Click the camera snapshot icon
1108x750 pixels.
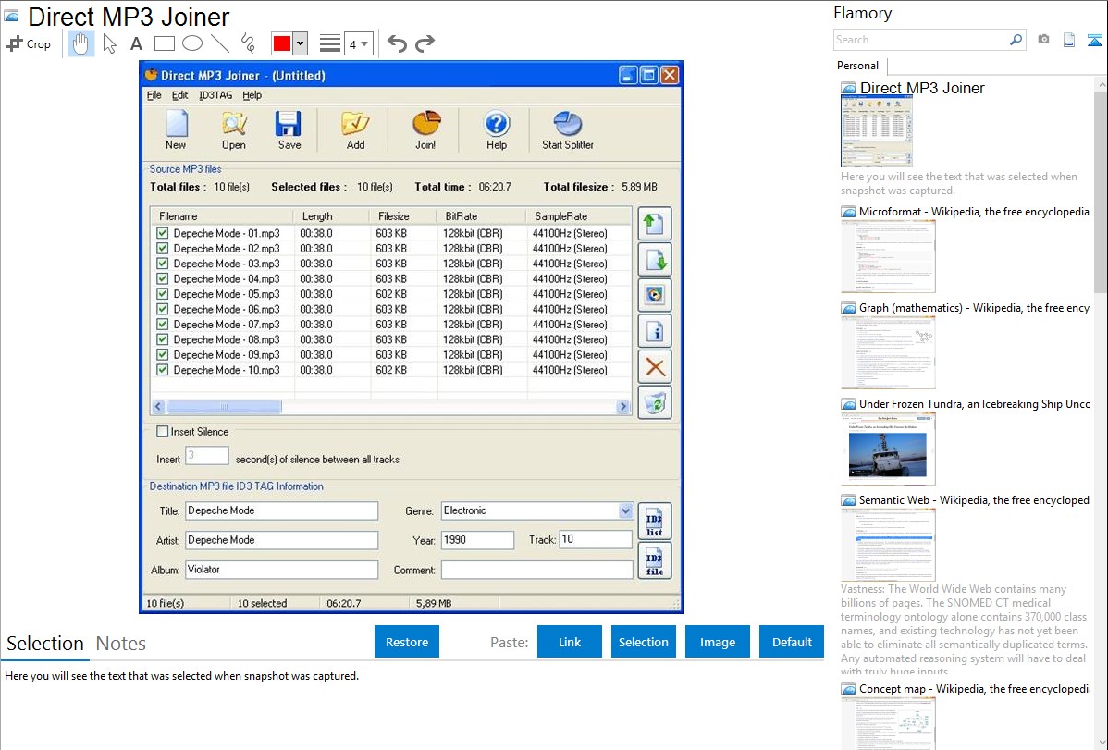click(x=1043, y=40)
